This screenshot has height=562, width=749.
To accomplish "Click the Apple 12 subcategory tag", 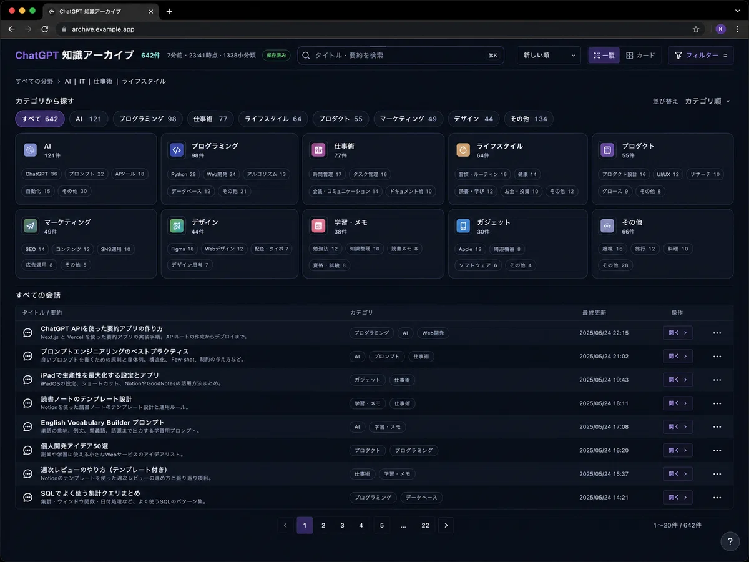I will tap(470, 249).
